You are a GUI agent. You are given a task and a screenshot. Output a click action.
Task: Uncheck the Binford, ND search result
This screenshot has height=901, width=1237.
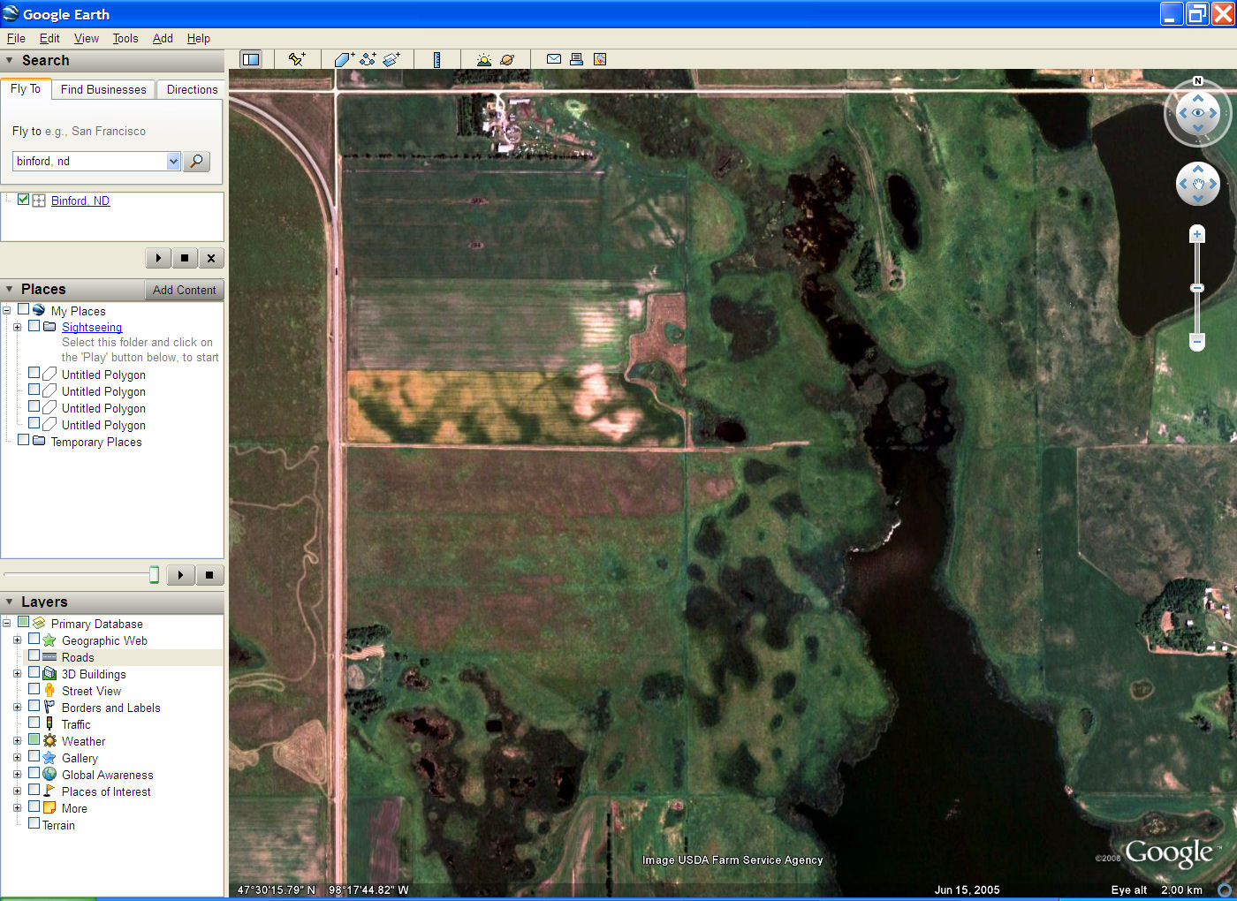tap(24, 200)
